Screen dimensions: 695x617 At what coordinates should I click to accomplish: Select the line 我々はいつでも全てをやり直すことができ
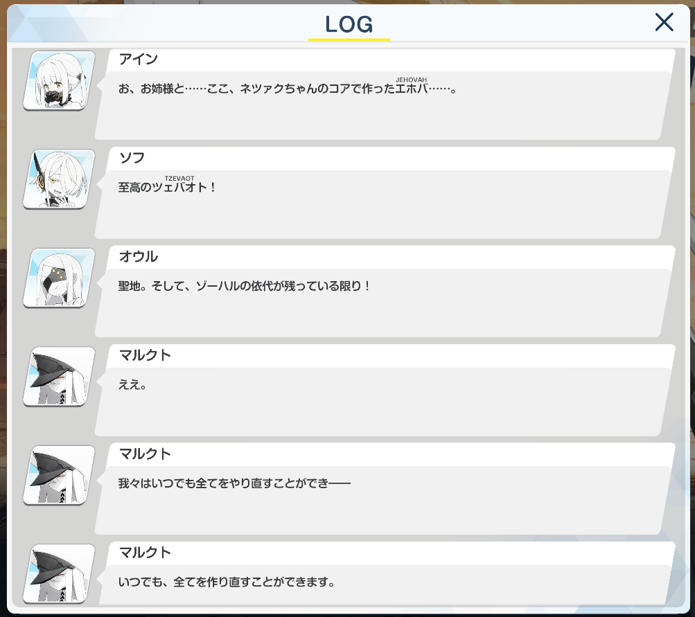pos(234,483)
